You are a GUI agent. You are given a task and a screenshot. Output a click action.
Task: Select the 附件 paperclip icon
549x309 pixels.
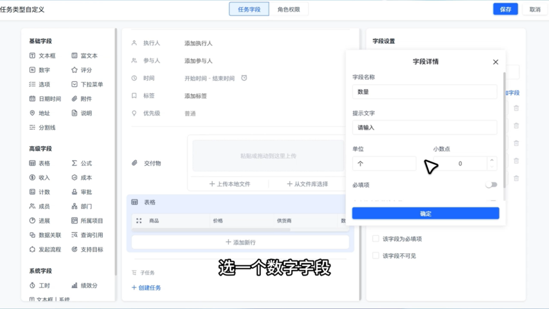point(74,99)
